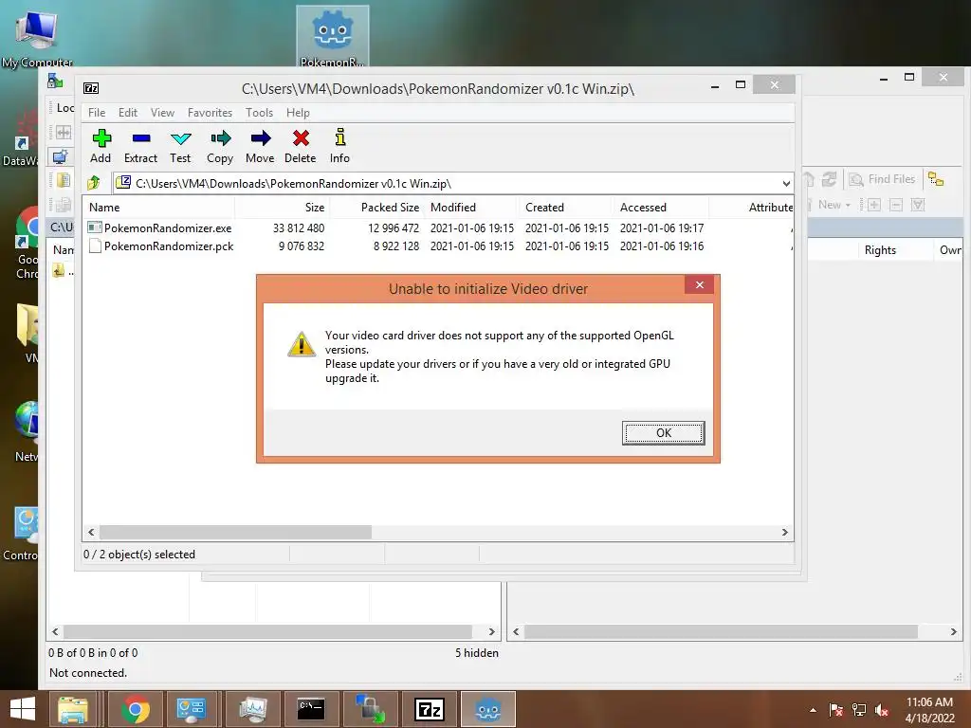Click the taskbar clock showing 11:06 AM

click(x=929, y=710)
